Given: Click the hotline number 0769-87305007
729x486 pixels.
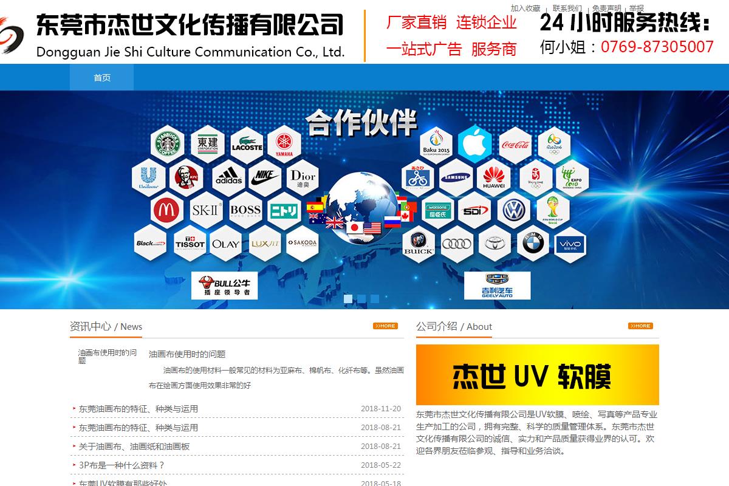Looking at the screenshot, I should pyautogui.click(x=657, y=47).
